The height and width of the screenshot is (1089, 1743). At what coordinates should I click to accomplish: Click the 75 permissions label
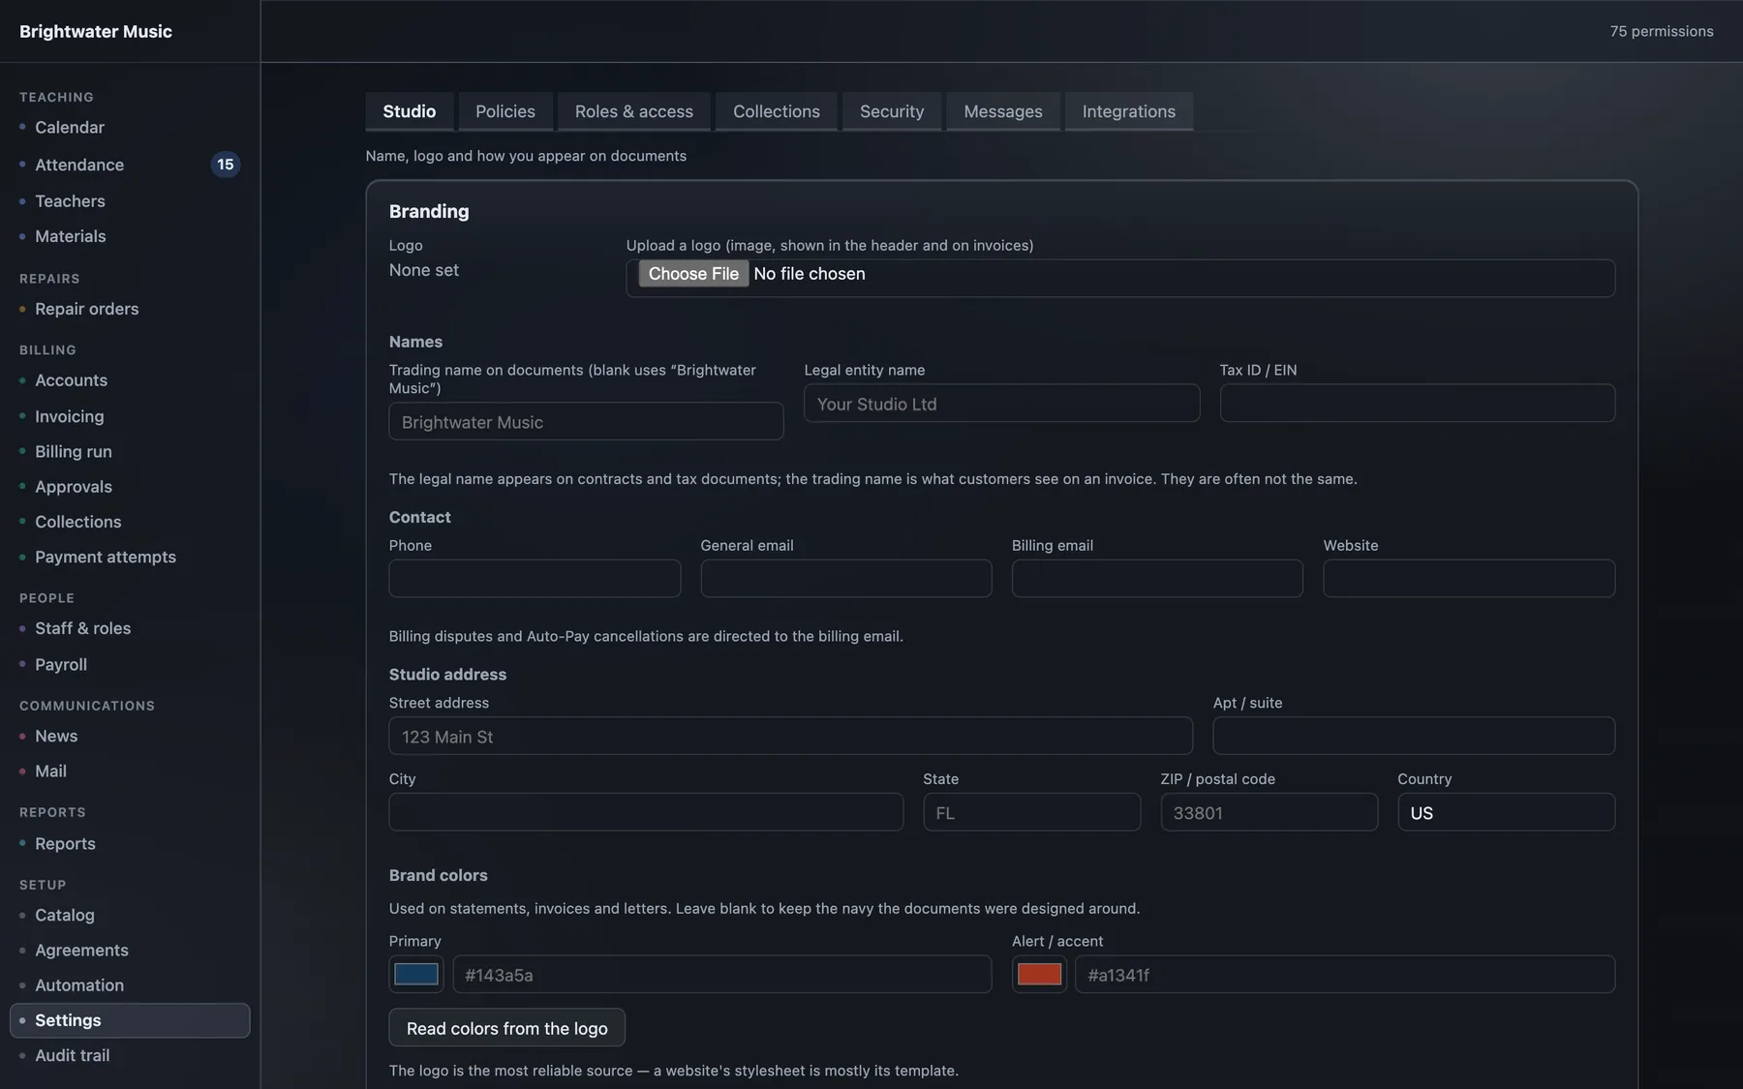[1662, 31]
